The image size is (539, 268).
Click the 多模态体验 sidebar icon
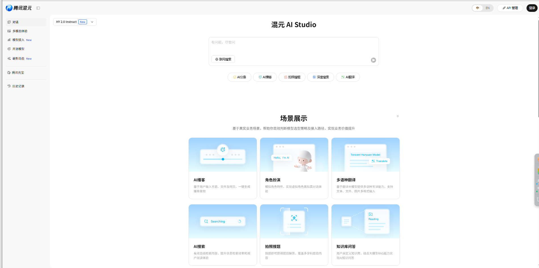tap(9, 31)
